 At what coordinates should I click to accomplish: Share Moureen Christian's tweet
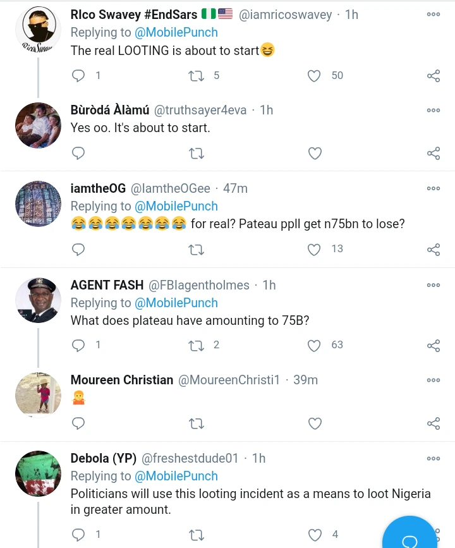(434, 423)
